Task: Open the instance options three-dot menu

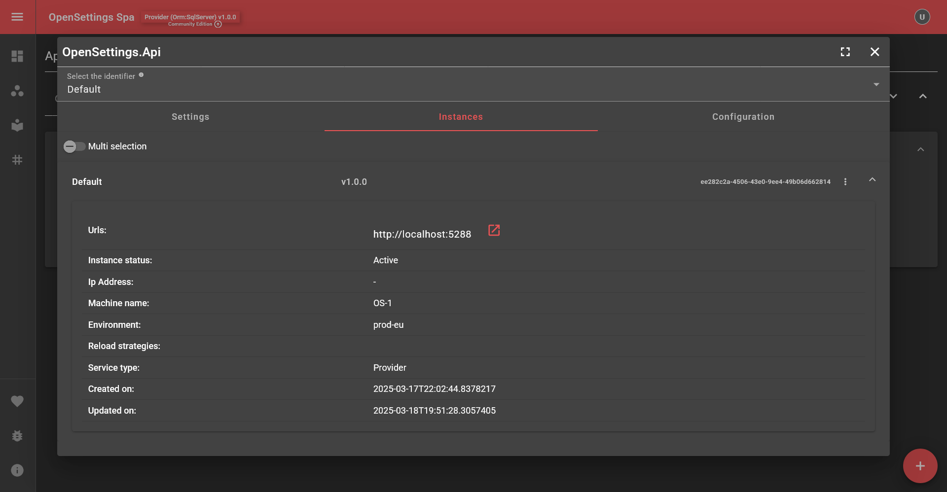Action: (845, 181)
